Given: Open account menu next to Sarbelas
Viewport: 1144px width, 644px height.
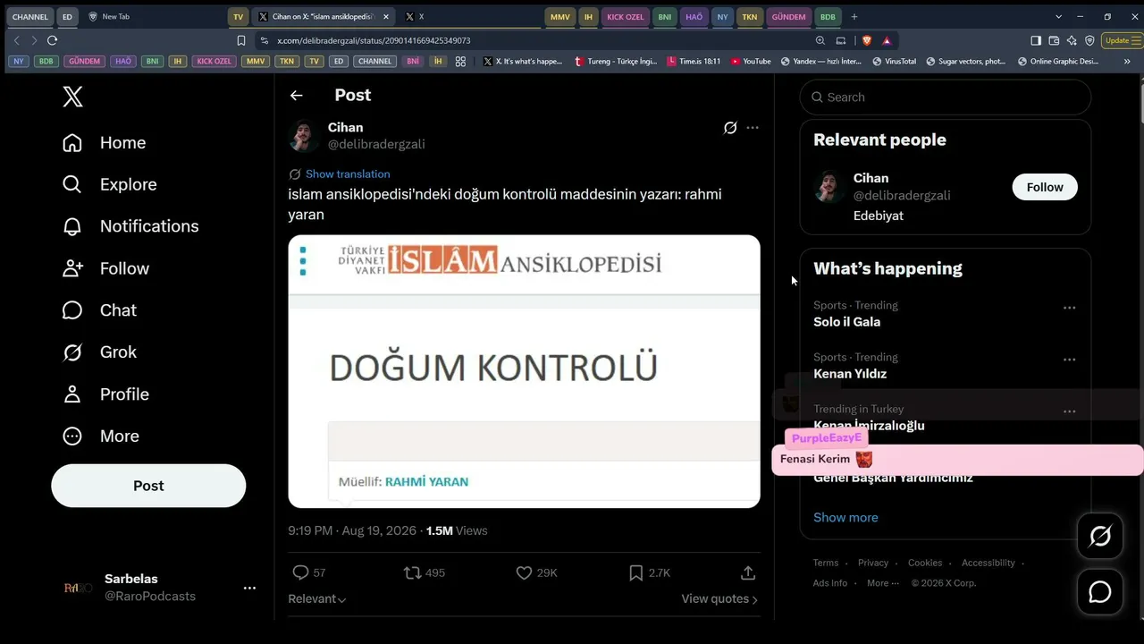Looking at the screenshot, I should click(249, 588).
